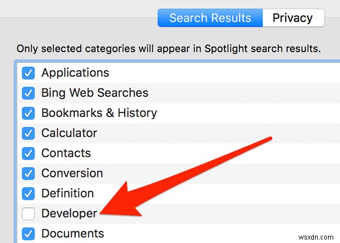Click the Bing Web Searches label
This screenshot has height=243, width=340.
pyautogui.click(x=95, y=93)
